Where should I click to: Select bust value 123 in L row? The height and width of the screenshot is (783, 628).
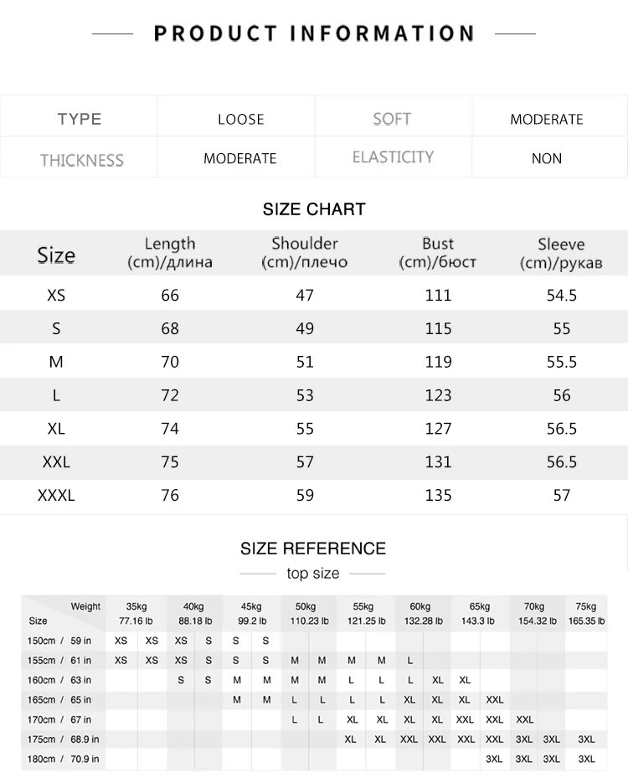tap(438, 395)
